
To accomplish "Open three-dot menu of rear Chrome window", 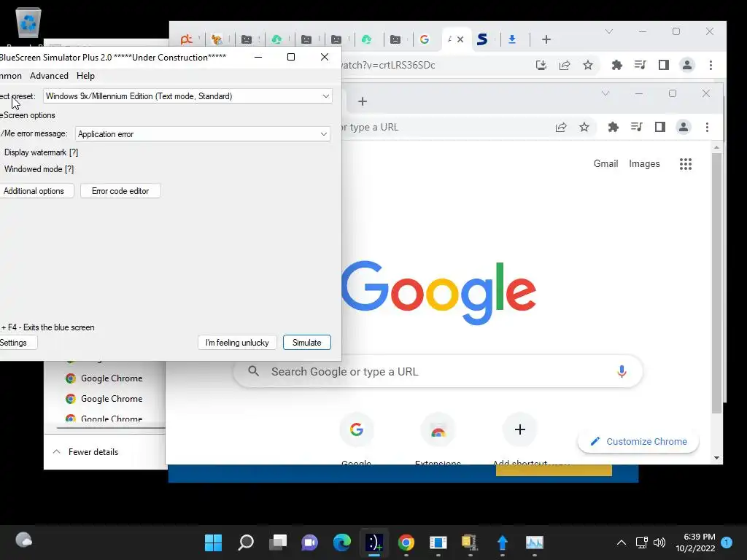I will (x=711, y=65).
